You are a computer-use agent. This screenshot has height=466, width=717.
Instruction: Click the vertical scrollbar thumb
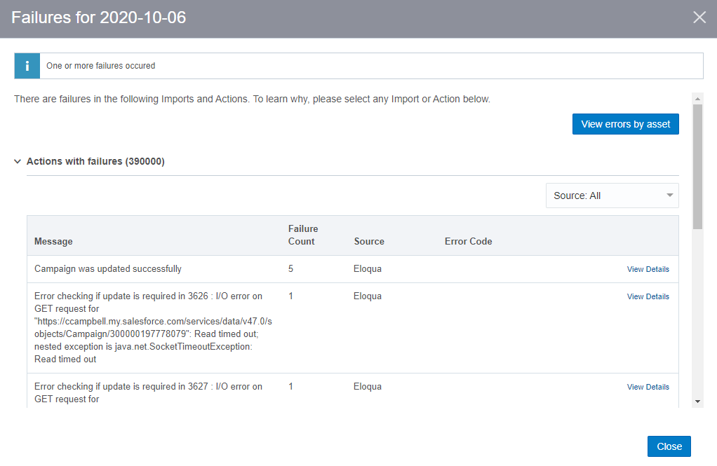click(x=697, y=166)
